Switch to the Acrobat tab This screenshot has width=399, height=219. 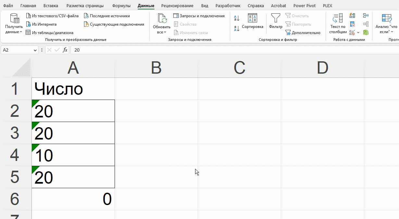[279, 6]
